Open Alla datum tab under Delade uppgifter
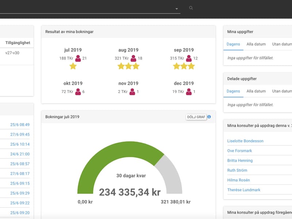 256,91
